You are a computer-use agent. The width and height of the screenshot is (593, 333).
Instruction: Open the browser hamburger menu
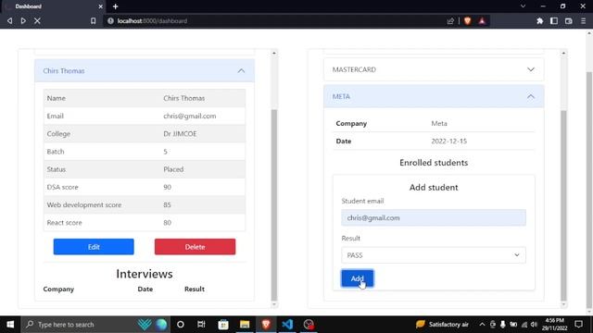(x=583, y=20)
